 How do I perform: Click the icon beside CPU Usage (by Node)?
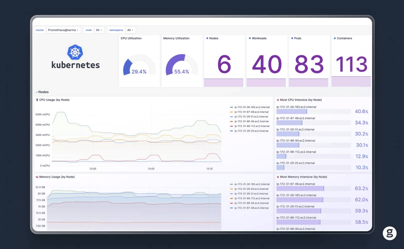[x=37, y=100]
